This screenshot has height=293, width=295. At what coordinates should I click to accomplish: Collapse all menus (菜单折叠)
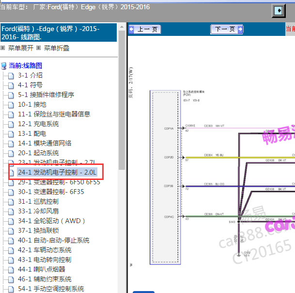click(57, 48)
